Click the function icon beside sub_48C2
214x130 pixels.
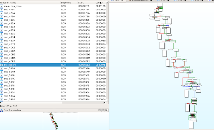1,27
